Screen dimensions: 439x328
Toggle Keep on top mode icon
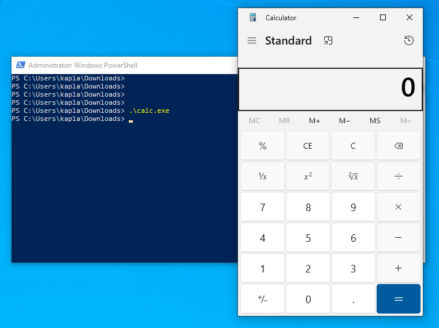[328, 40]
